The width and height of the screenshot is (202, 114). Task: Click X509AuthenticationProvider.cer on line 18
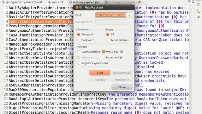41,85
